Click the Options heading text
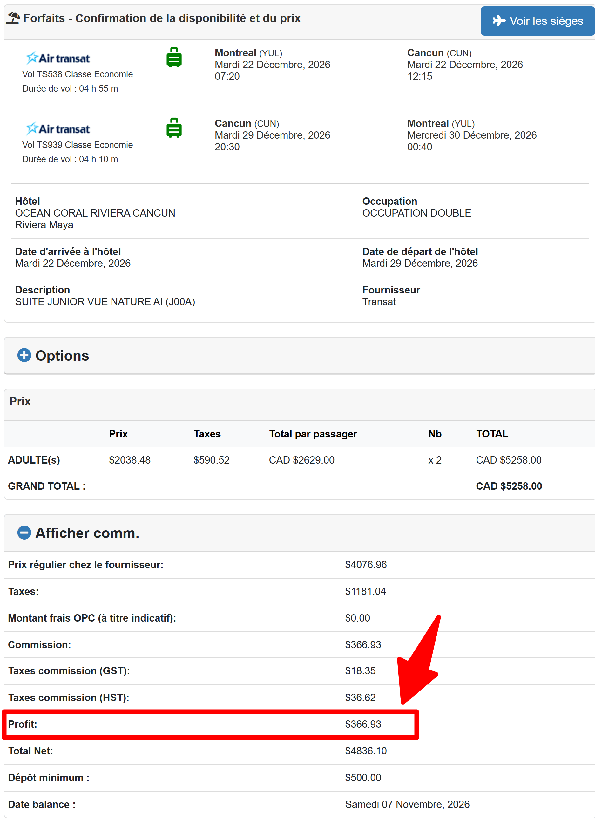The width and height of the screenshot is (595, 818). point(62,356)
